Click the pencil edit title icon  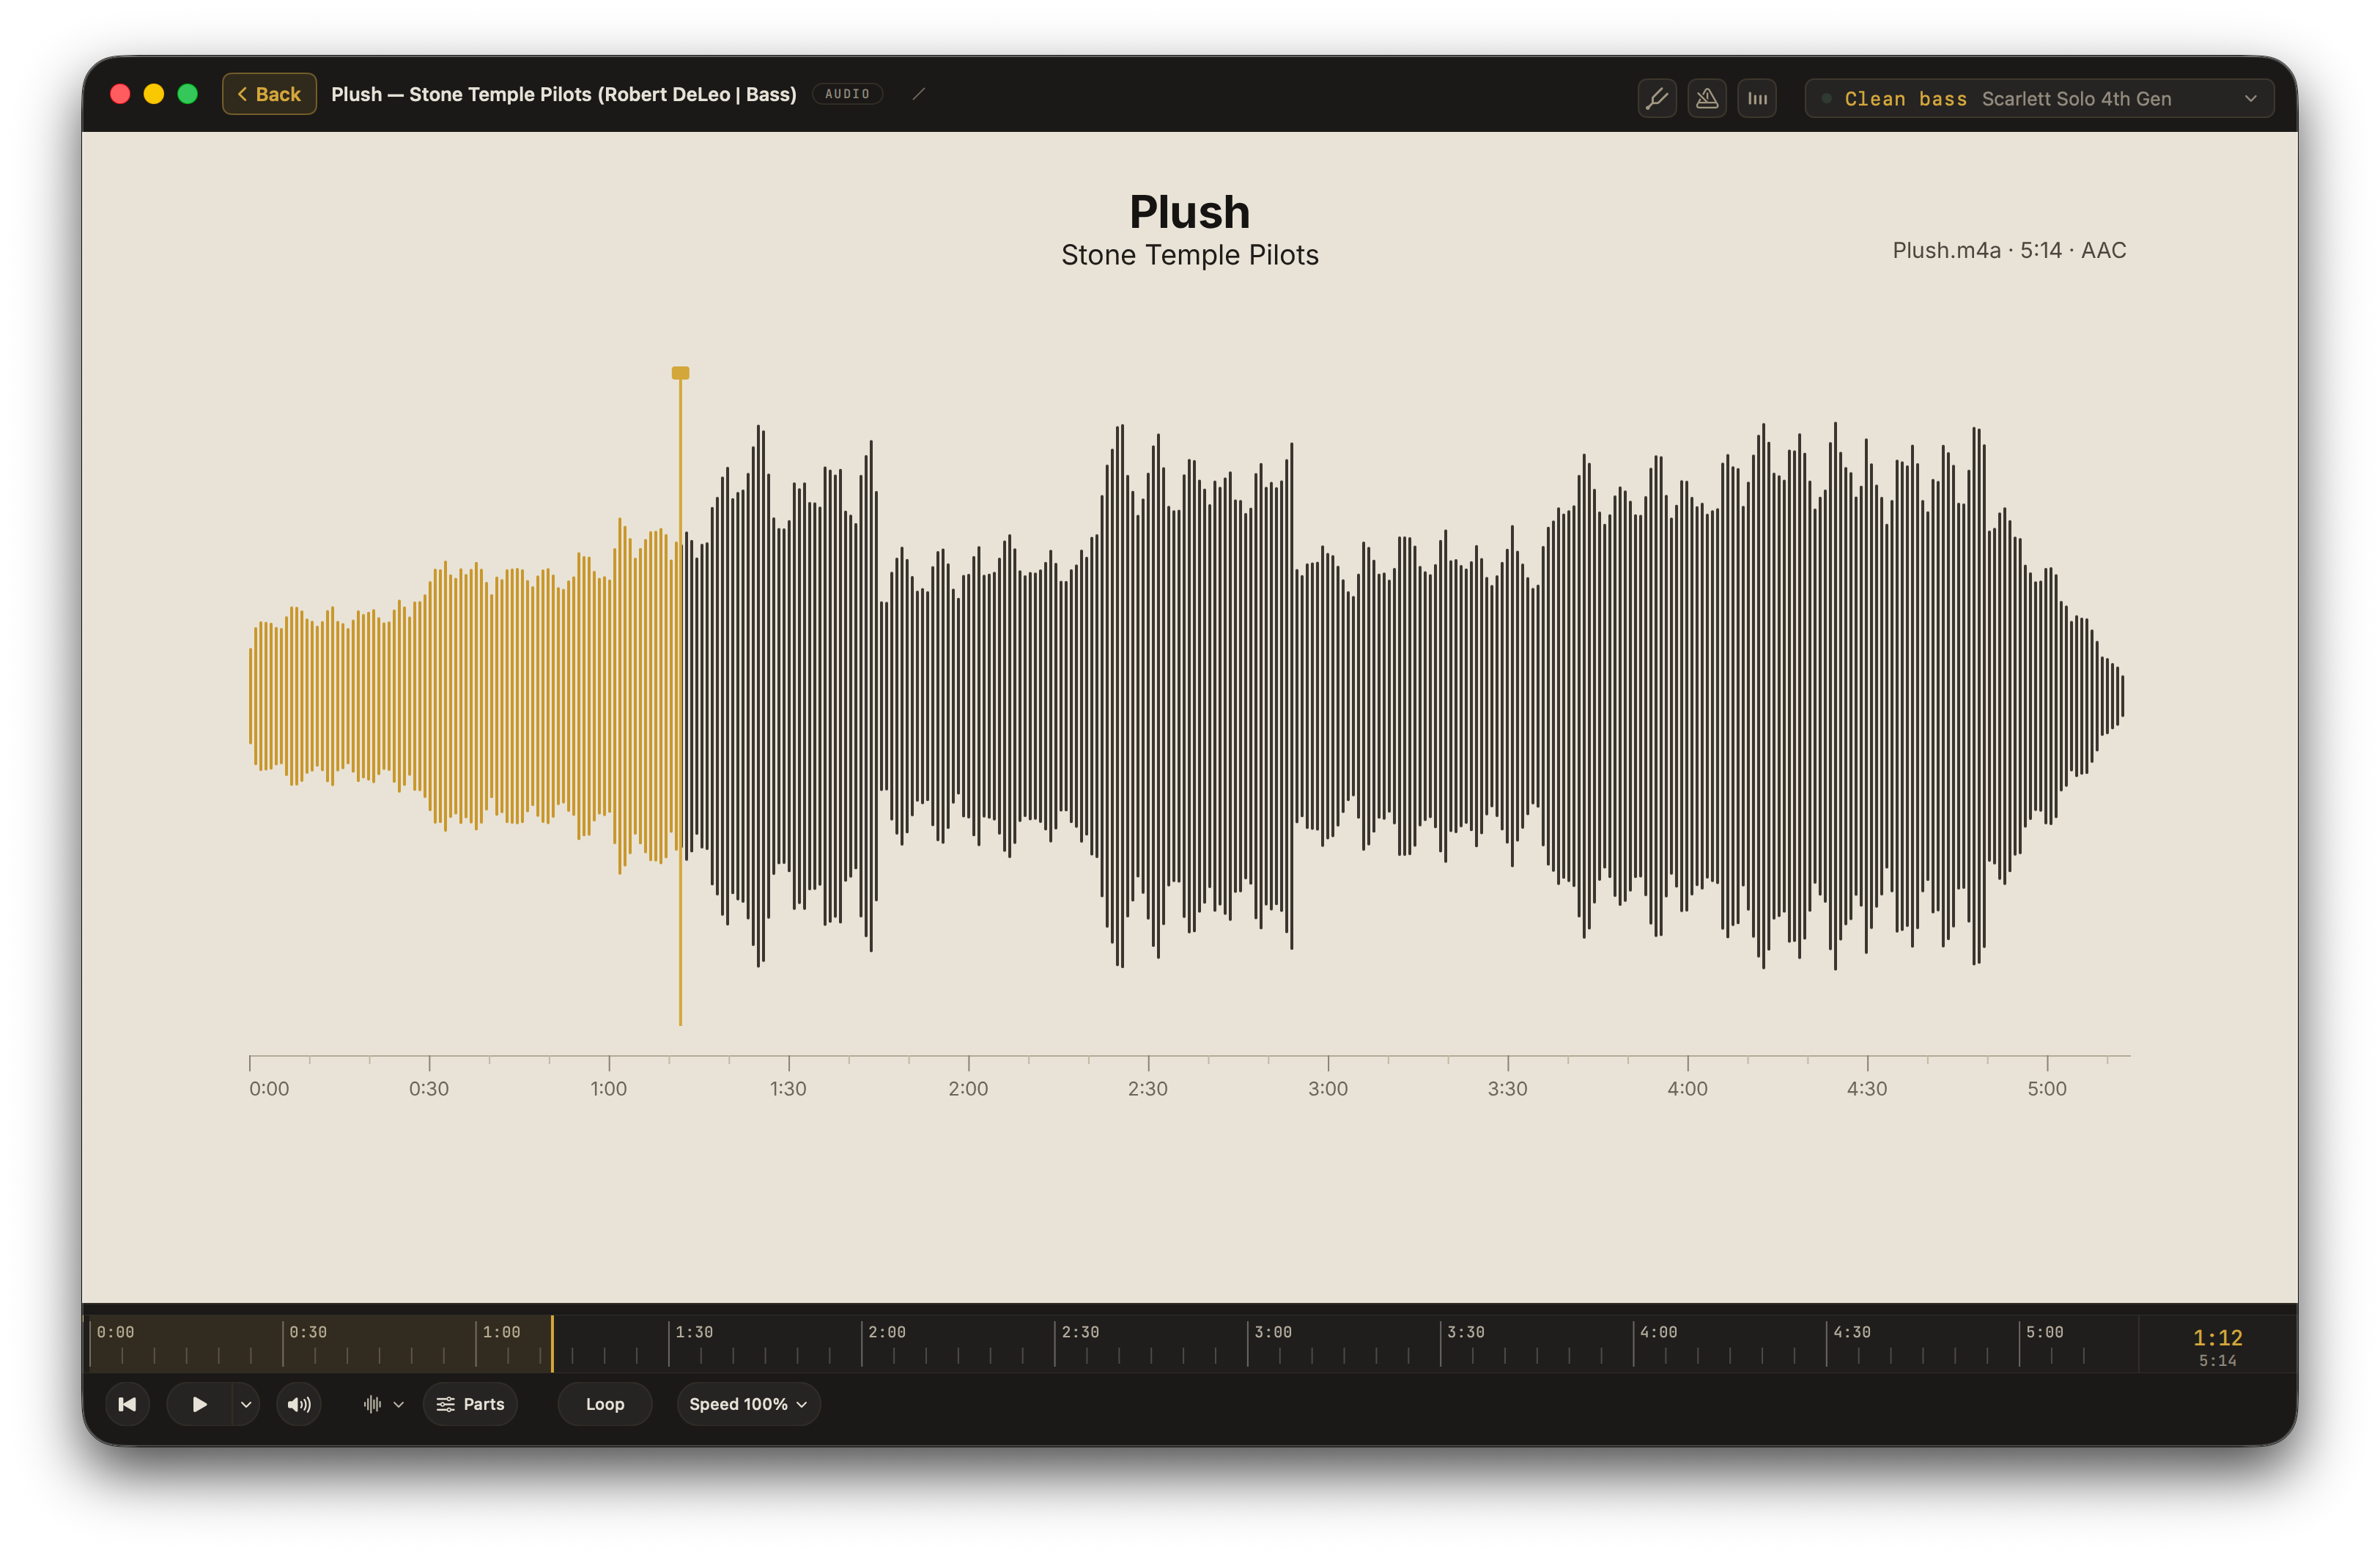point(918,94)
